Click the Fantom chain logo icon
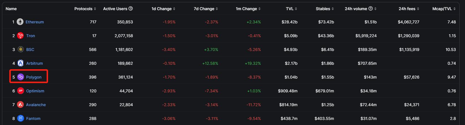 [21, 119]
